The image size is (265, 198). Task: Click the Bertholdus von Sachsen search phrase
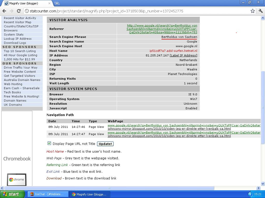[x=179, y=37]
